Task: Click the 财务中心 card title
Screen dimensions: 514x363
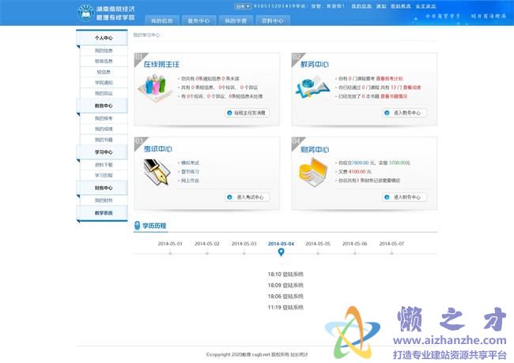Action: click(315, 149)
